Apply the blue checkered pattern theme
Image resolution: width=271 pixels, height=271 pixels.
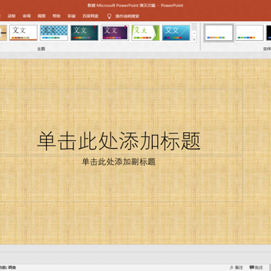pos(54,33)
